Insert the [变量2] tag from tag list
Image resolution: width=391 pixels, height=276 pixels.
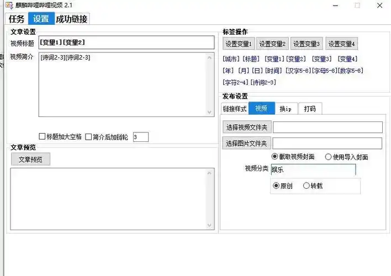[296, 59]
